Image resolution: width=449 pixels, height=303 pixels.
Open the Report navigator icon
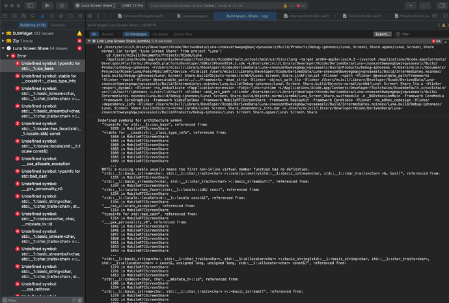coord(80,16)
